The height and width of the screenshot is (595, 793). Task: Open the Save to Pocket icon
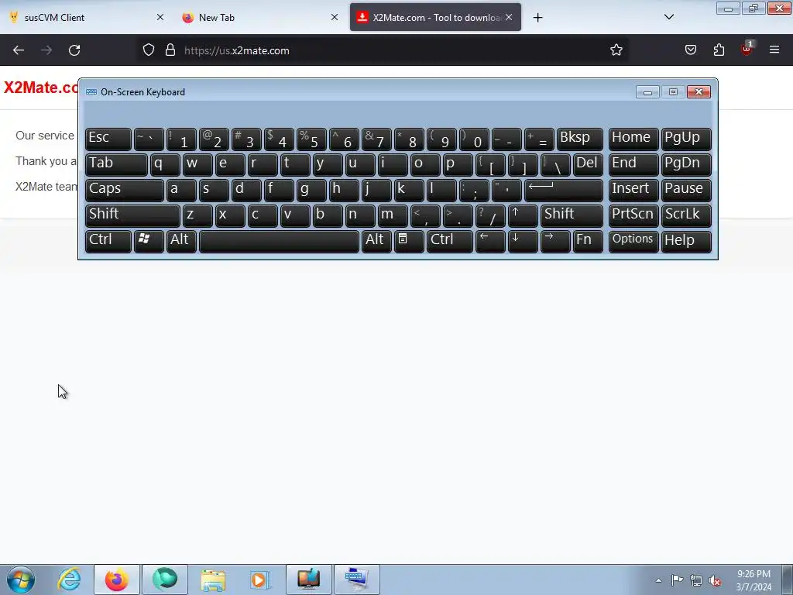[x=691, y=50]
